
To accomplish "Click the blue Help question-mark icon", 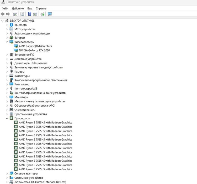I will (30, 14).
